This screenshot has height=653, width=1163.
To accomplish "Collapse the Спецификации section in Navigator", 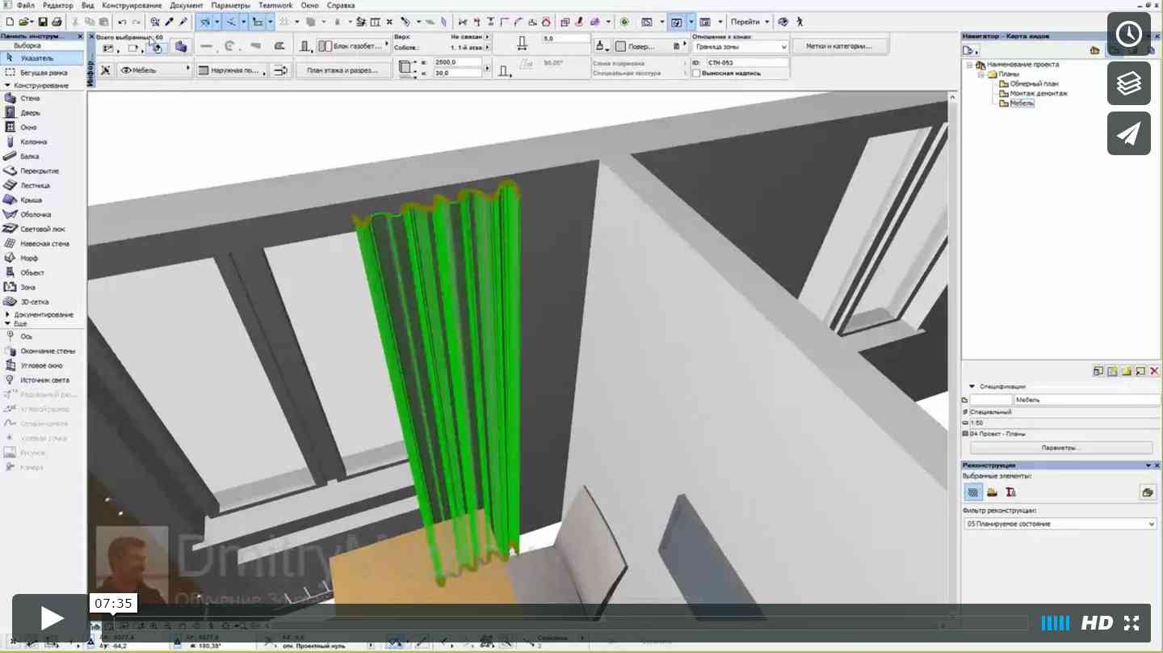I will pos(972,386).
